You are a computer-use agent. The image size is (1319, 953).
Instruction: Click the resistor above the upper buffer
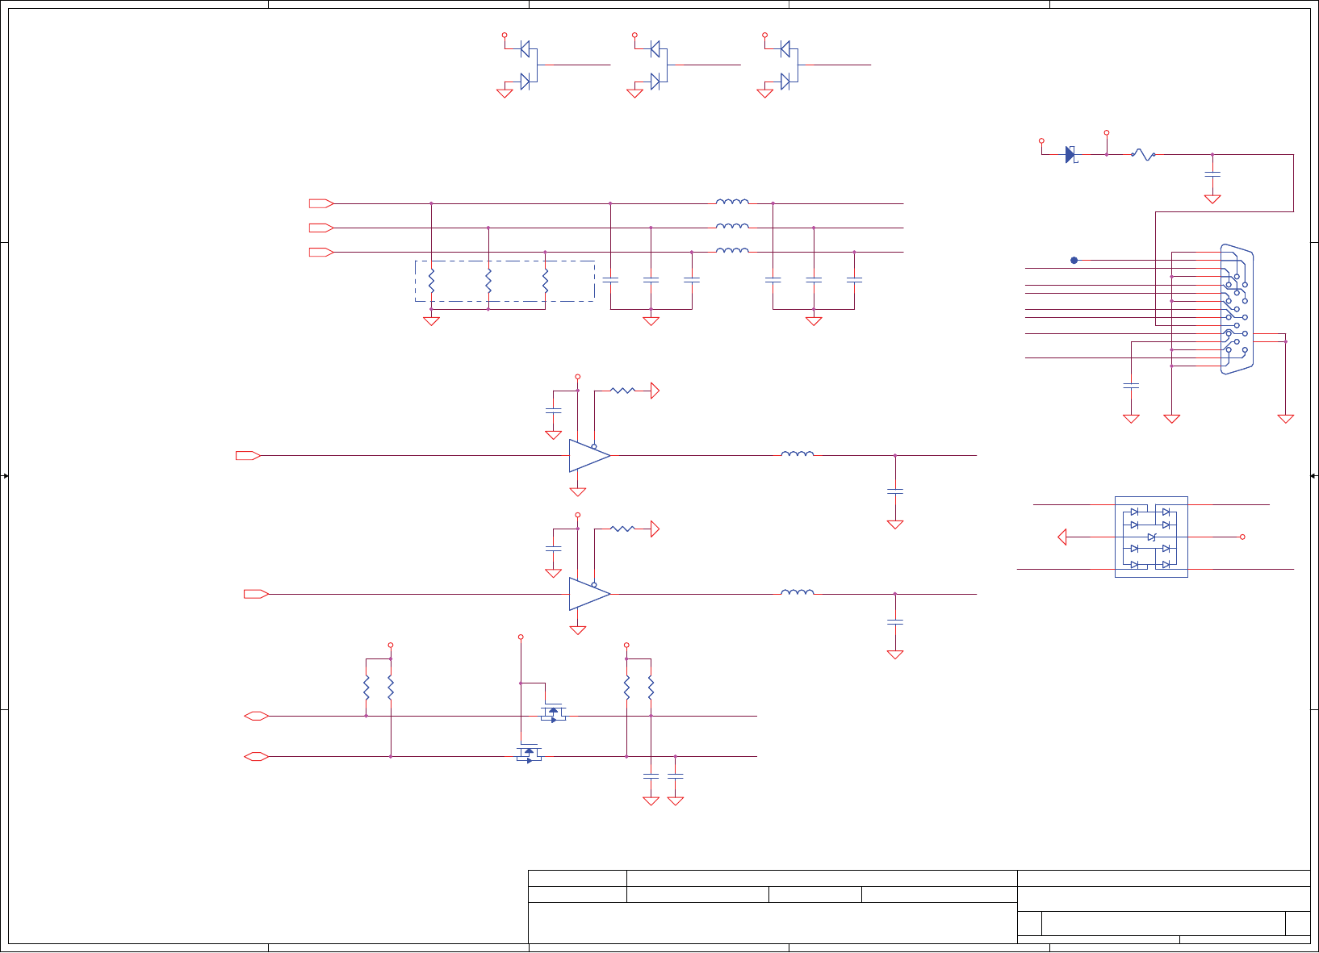622,391
